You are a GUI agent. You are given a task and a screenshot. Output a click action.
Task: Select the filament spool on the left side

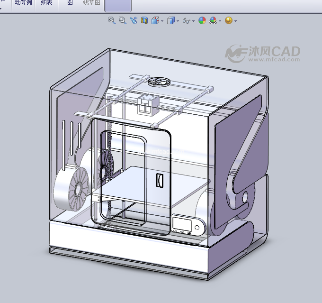(x=72, y=188)
